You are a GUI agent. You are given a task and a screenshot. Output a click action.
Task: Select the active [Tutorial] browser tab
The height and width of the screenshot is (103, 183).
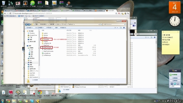click(111, 11)
